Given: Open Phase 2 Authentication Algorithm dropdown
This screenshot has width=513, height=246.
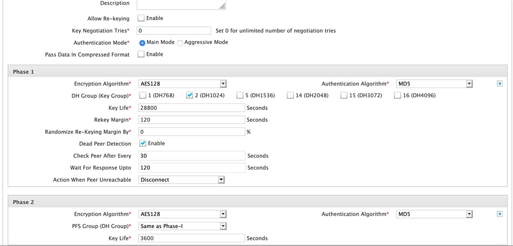Looking at the screenshot, I should pyautogui.click(x=434, y=214).
